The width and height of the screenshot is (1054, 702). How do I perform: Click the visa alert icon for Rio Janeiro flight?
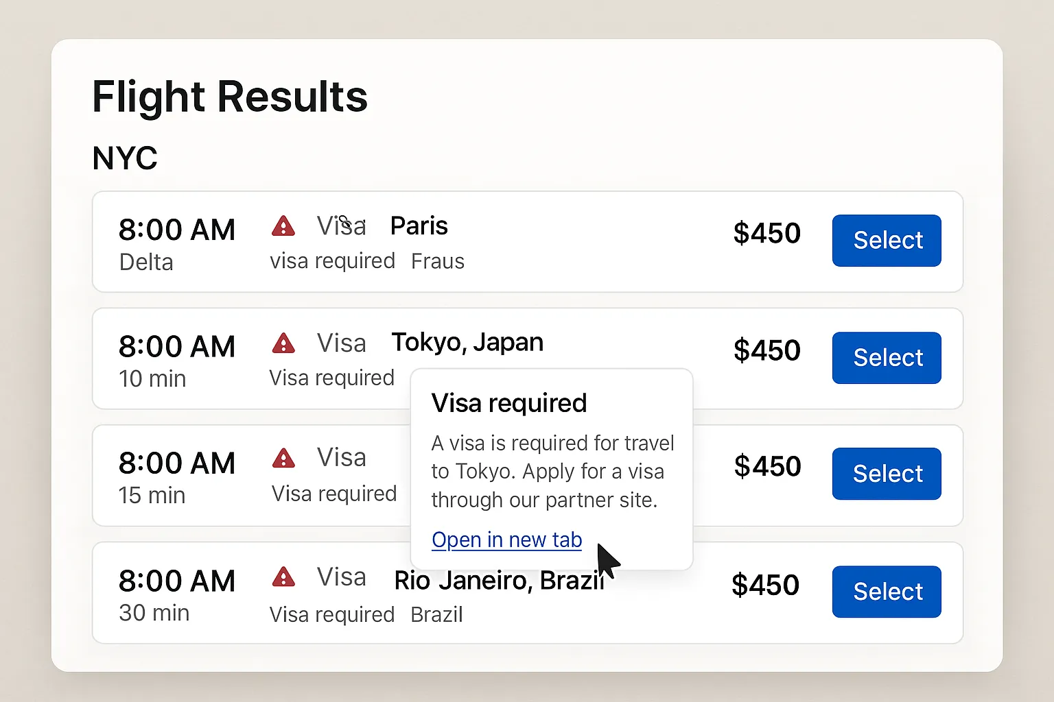(x=283, y=577)
